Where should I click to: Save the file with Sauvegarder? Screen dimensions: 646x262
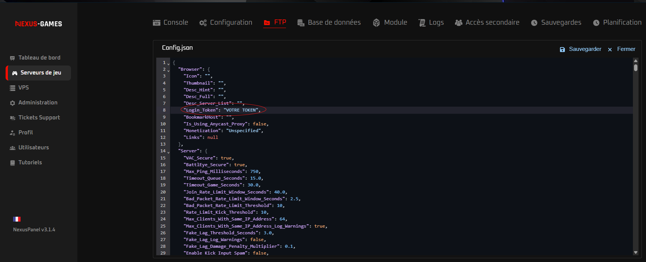click(x=581, y=49)
